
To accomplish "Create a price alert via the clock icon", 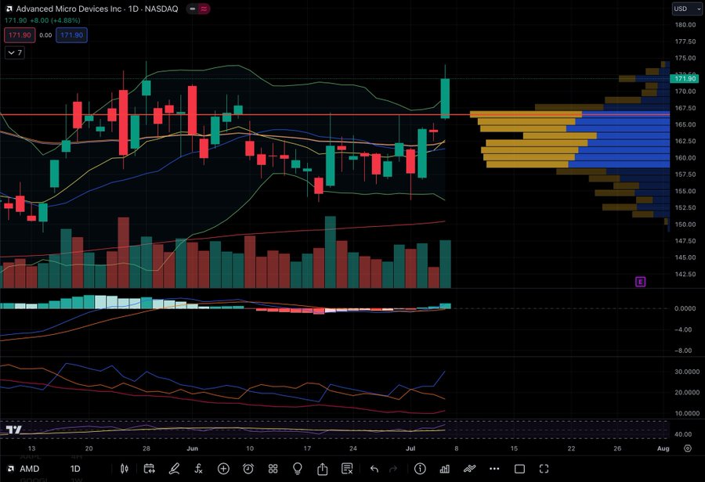I will coord(248,469).
